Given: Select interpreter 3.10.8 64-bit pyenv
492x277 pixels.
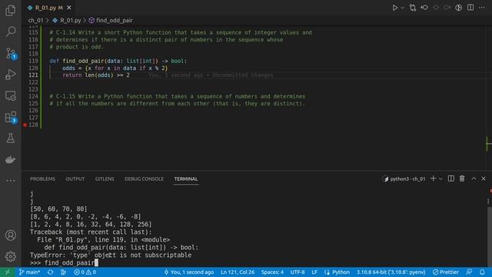Looking at the screenshot, I should tap(391, 272).
